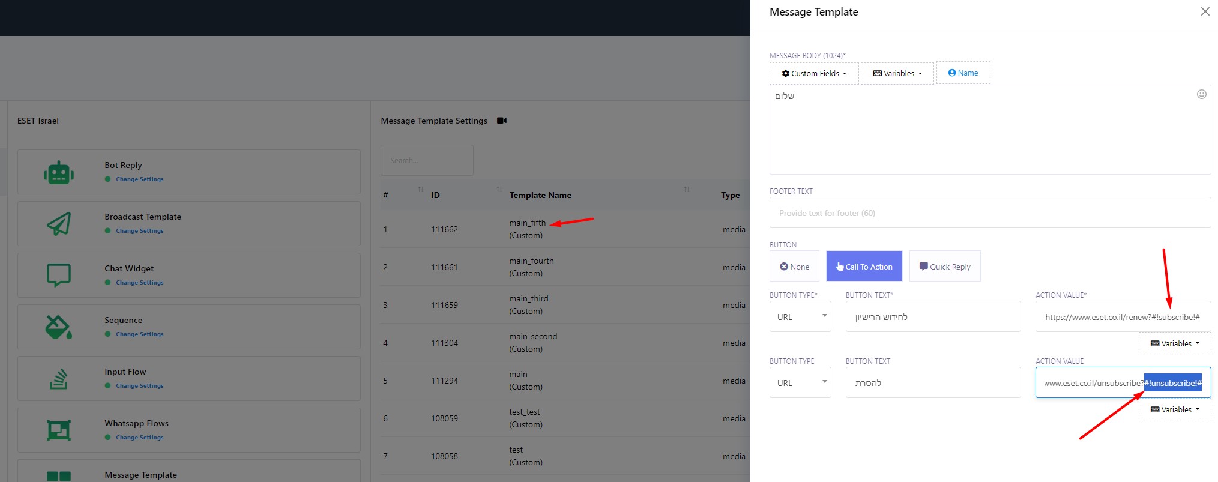Click the Bot Reply robot icon

pos(59,173)
